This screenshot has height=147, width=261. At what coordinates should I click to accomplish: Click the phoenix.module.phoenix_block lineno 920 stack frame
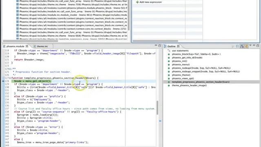(x=73, y=8)
